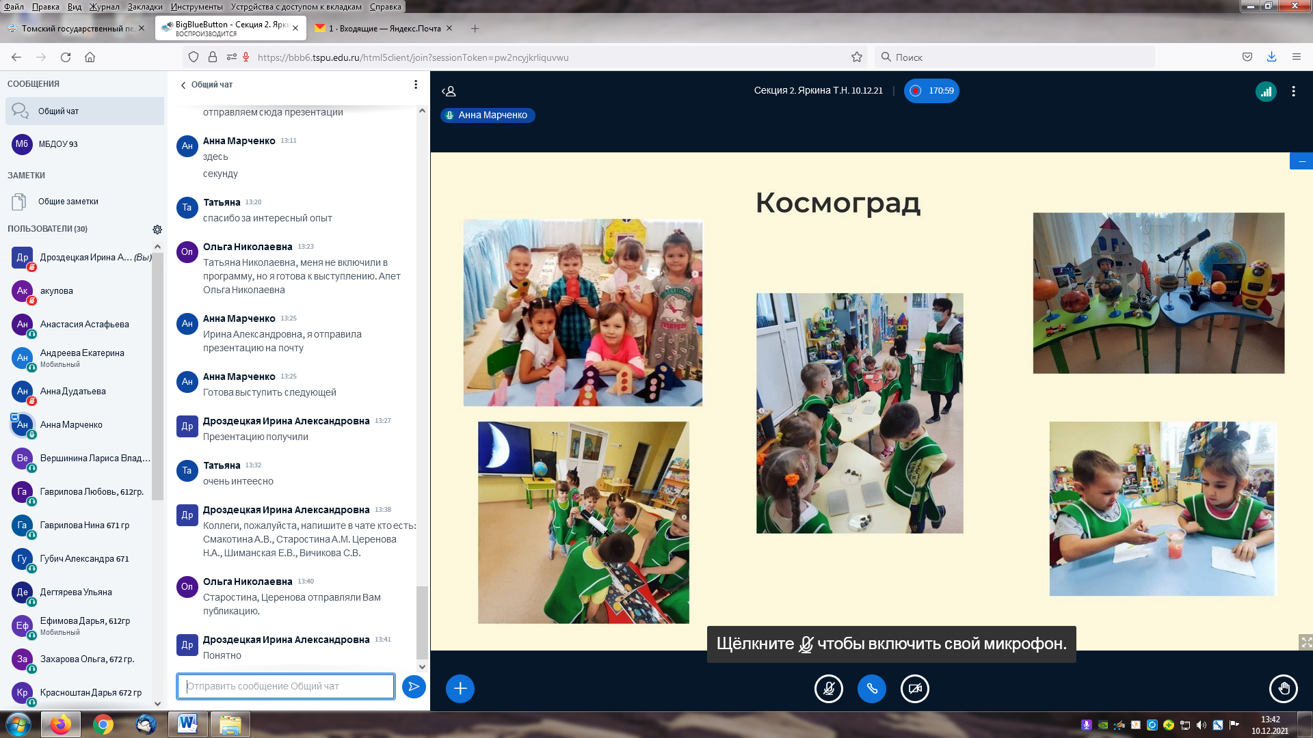Toggle the users list panel icon
This screenshot has height=738, width=1313.
(x=449, y=91)
